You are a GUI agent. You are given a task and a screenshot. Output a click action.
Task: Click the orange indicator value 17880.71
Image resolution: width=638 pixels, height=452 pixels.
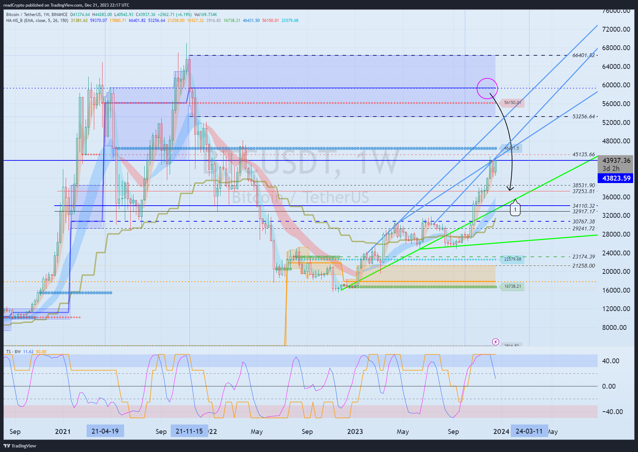pos(118,21)
